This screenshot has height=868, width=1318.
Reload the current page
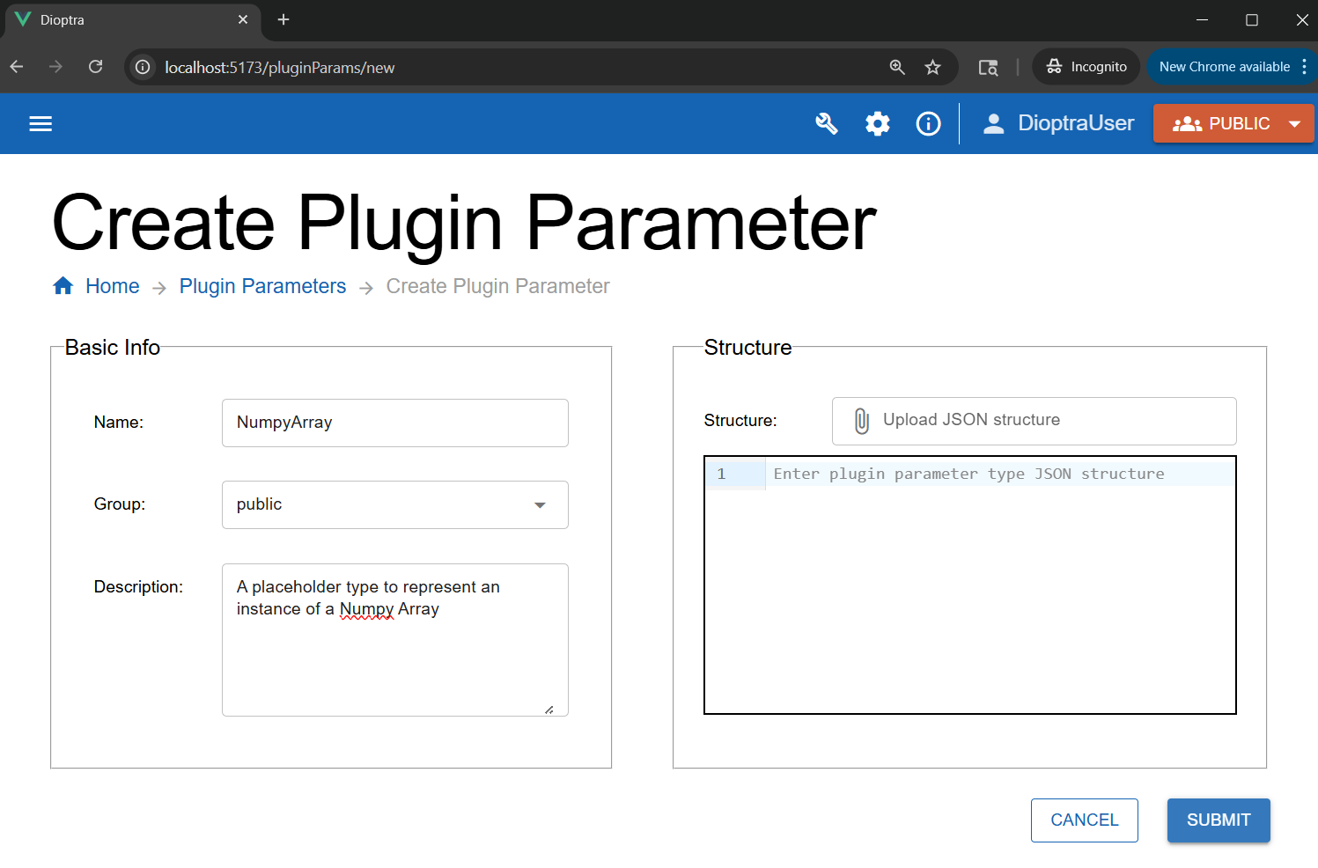point(95,67)
